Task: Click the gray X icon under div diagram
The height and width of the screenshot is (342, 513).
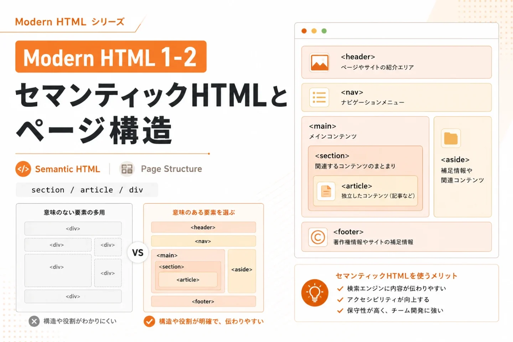Action: 34,321
